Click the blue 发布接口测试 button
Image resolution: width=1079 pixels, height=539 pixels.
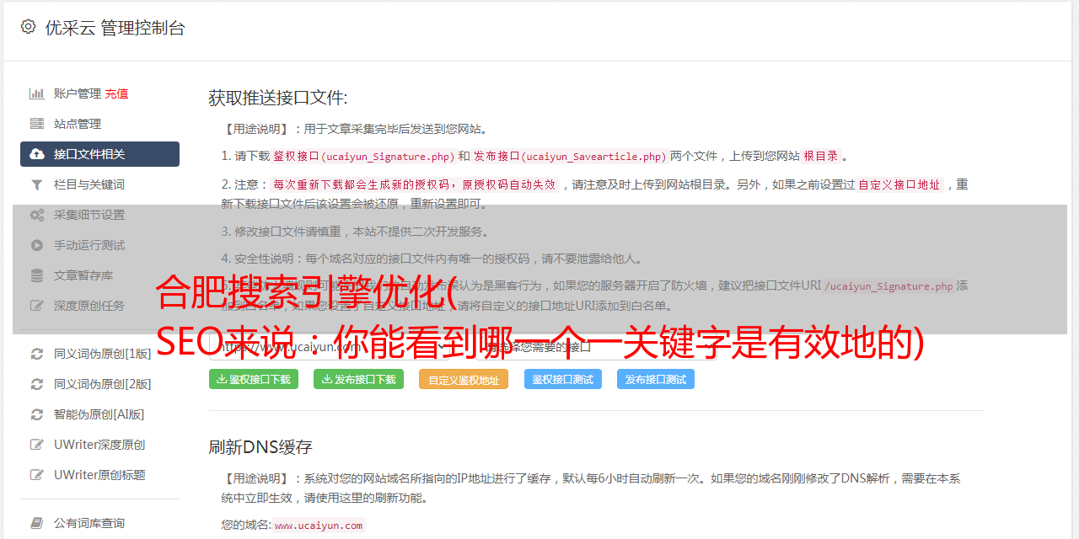656,379
